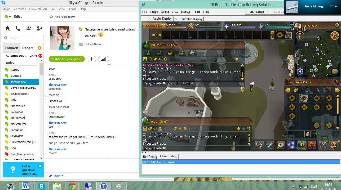Switch to Paintable Display tab
Image resolution: width=341 pixels, height=190 pixels.
pos(191,19)
